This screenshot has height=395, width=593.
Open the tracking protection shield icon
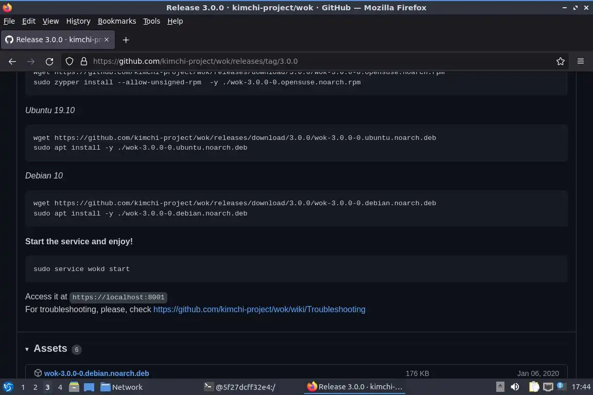point(69,61)
